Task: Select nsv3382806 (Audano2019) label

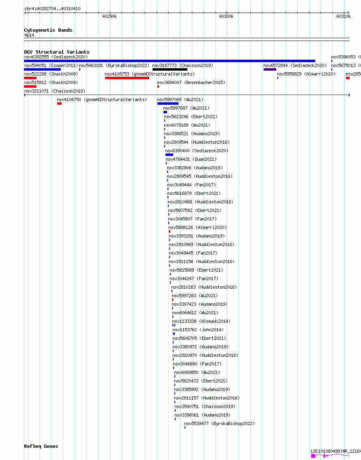Action: (195, 168)
